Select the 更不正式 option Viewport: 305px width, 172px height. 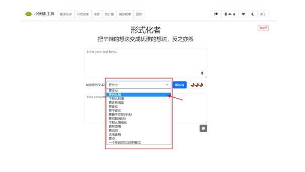coord(139,111)
